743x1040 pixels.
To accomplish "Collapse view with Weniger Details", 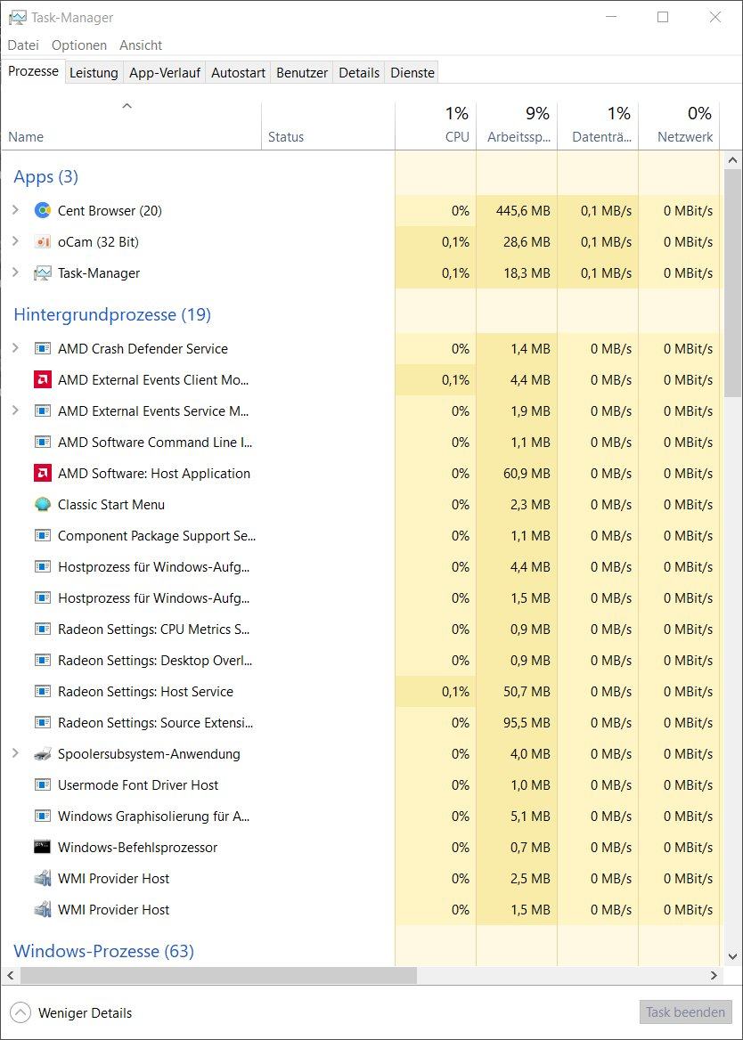I will [72, 1013].
